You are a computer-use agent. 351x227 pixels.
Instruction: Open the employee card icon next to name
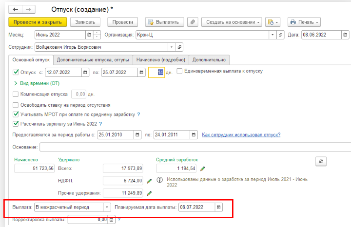[179, 47]
